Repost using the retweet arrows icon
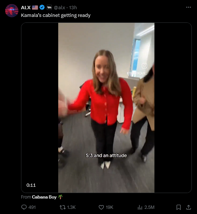The image size is (197, 214). tap(63, 207)
